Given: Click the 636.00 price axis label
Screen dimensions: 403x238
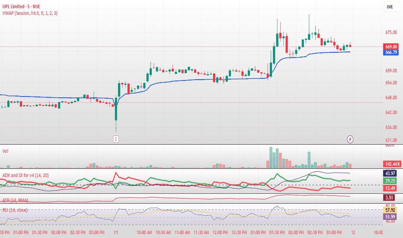Looking at the screenshot, I should 391,127.
